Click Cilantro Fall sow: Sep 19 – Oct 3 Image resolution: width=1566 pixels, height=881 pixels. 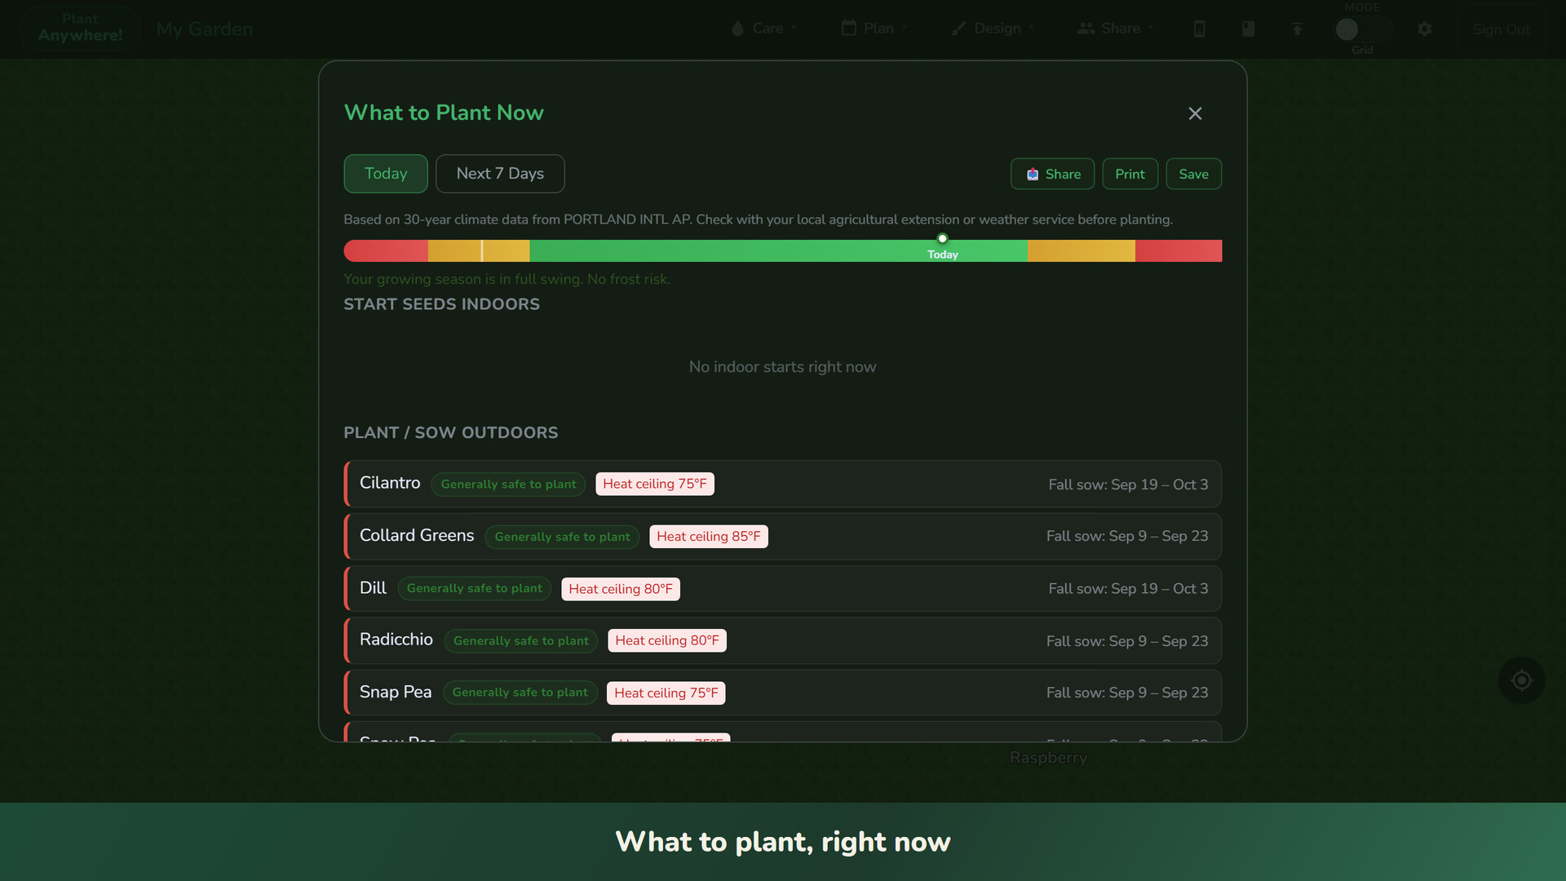tap(1128, 485)
